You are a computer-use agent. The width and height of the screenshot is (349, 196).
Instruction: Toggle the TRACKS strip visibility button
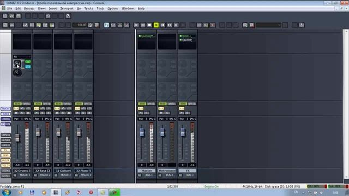[x=5, y=109]
